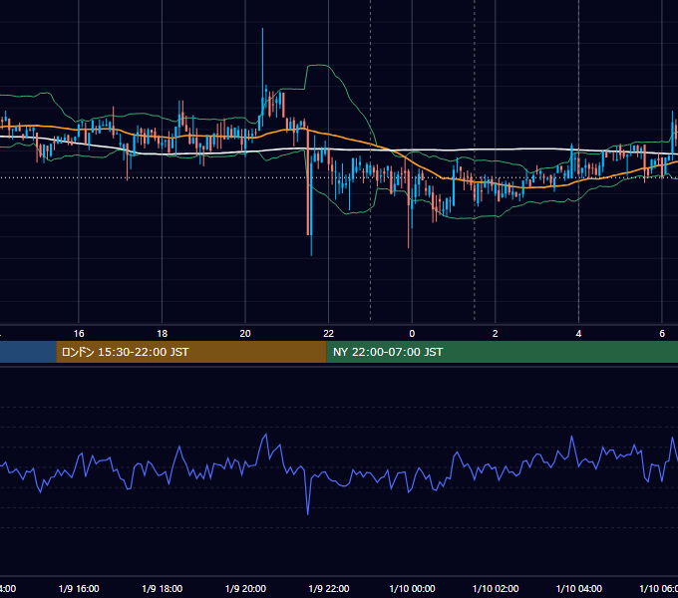
Task: Click the 1/9 16:00 label on the bottom axis
Action: [x=79, y=588]
